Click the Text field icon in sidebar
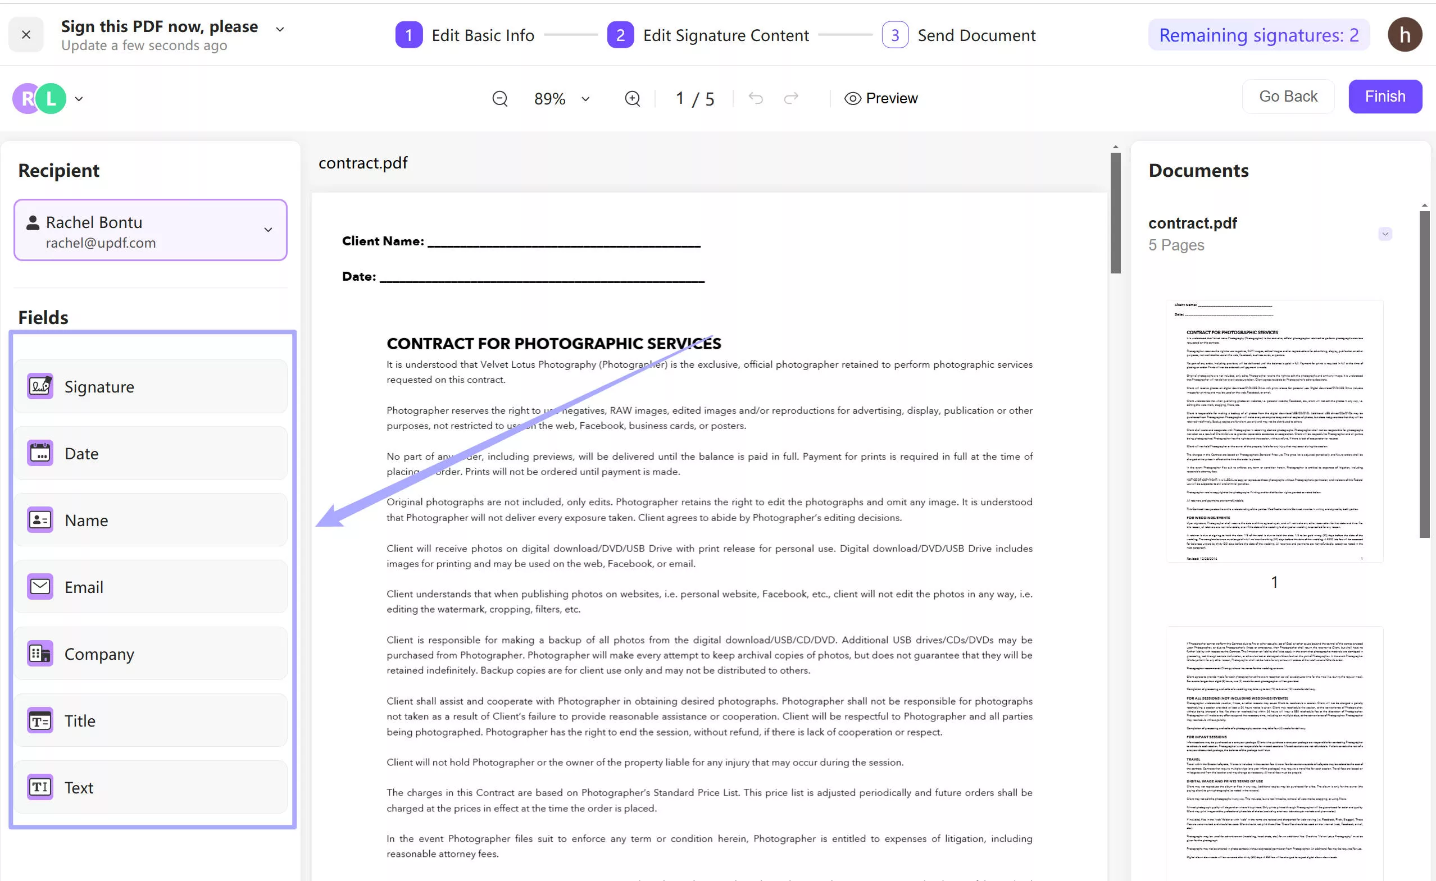 pyautogui.click(x=39, y=787)
